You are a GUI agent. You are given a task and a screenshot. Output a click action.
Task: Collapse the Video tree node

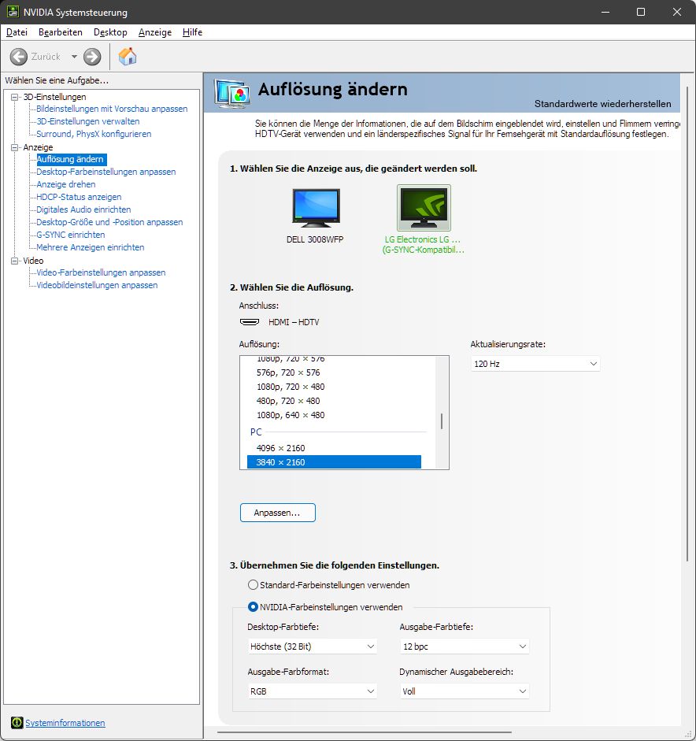tap(15, 261)
